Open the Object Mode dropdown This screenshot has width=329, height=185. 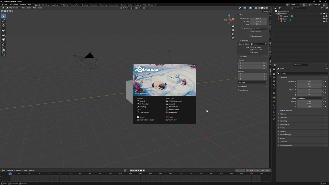[13, 8]
